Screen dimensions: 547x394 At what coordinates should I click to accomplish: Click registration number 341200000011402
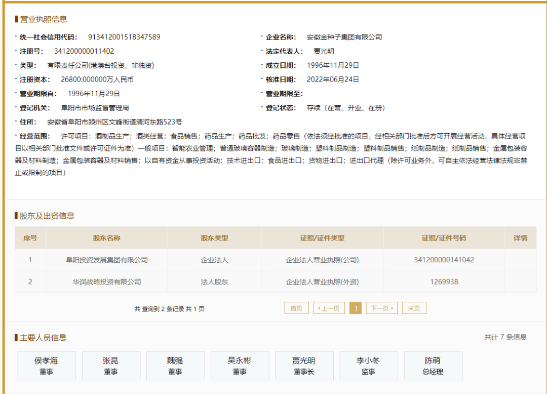tap(84, 51)
